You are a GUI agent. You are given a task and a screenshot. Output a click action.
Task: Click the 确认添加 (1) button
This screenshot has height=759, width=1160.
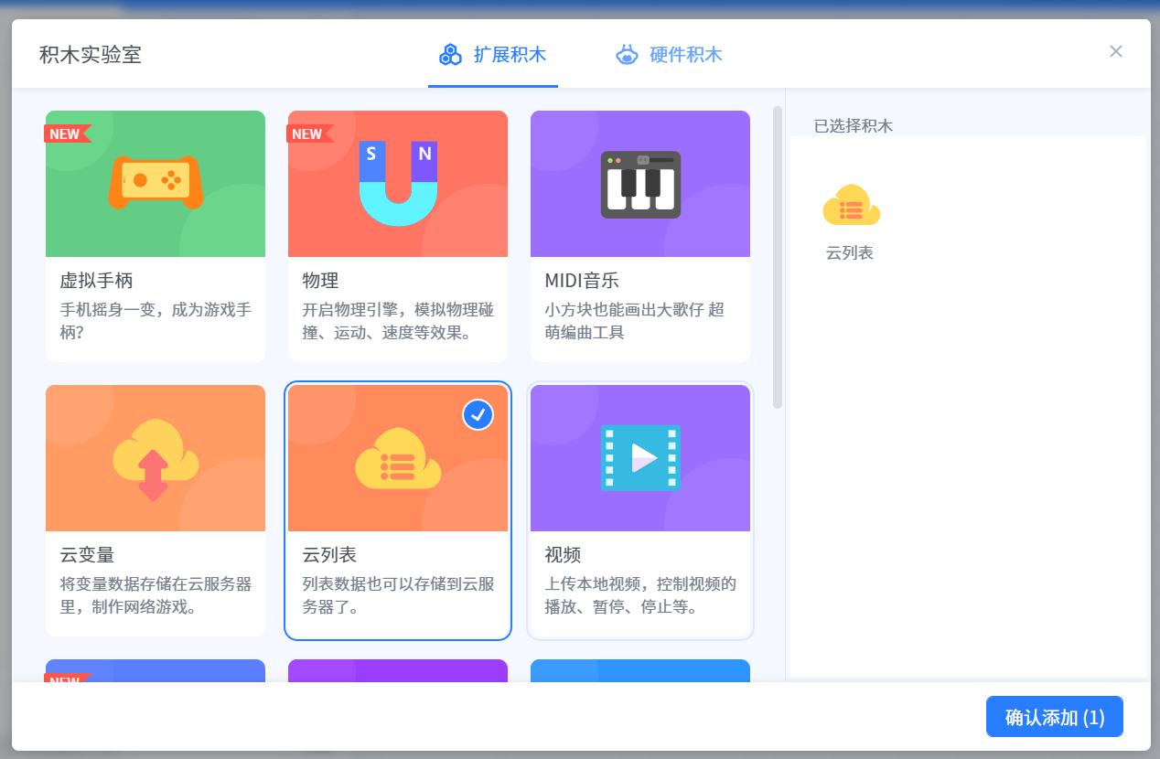click(1055, 717)
